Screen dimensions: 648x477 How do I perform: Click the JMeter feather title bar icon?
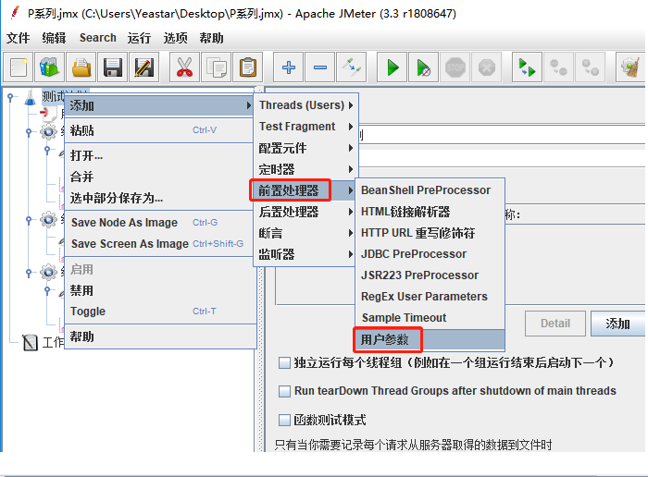[x=15, y=13]
